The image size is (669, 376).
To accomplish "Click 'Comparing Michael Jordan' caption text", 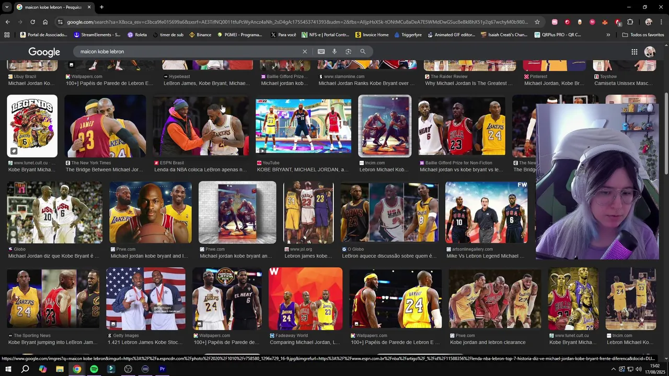I will click(305, 343).
